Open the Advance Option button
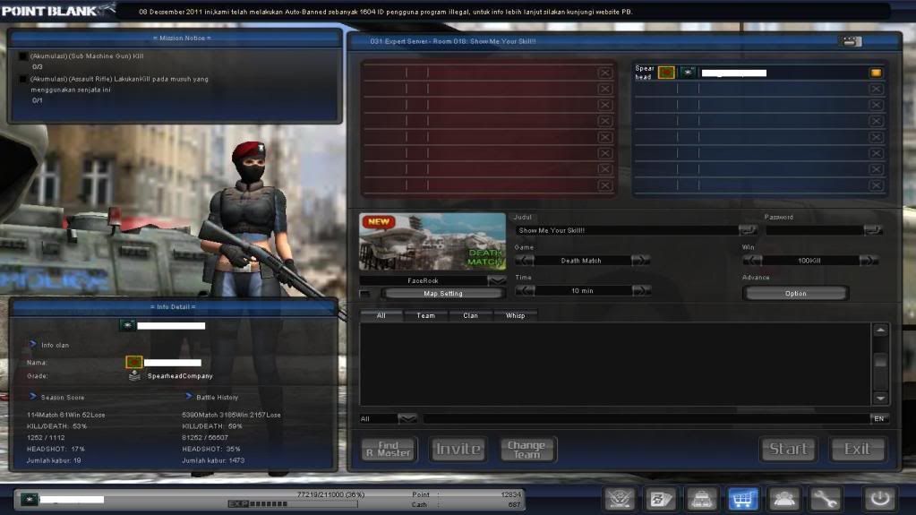The height and width of the screenshot is (515, 916). click(796, 294)
